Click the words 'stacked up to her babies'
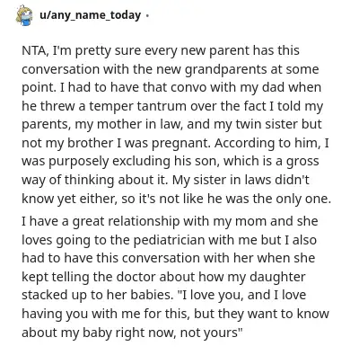The image size is (359, 364). tap(98, 295)
